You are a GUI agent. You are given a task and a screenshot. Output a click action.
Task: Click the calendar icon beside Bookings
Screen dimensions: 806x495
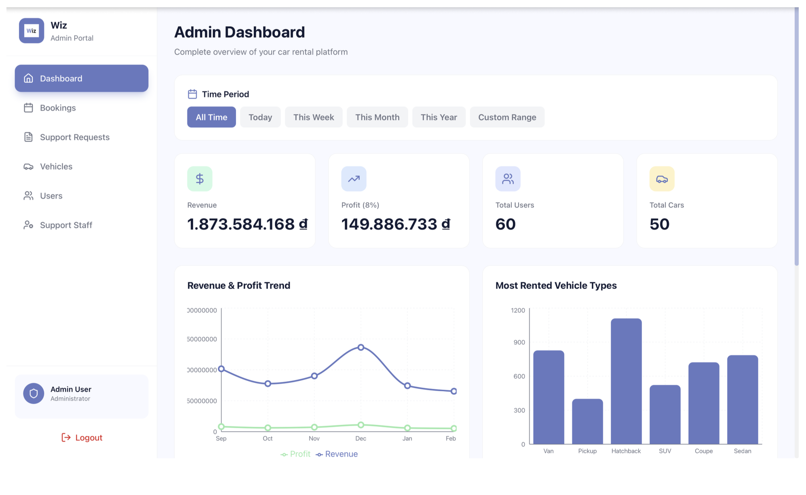pyautogui.click(x=28, y=108)
